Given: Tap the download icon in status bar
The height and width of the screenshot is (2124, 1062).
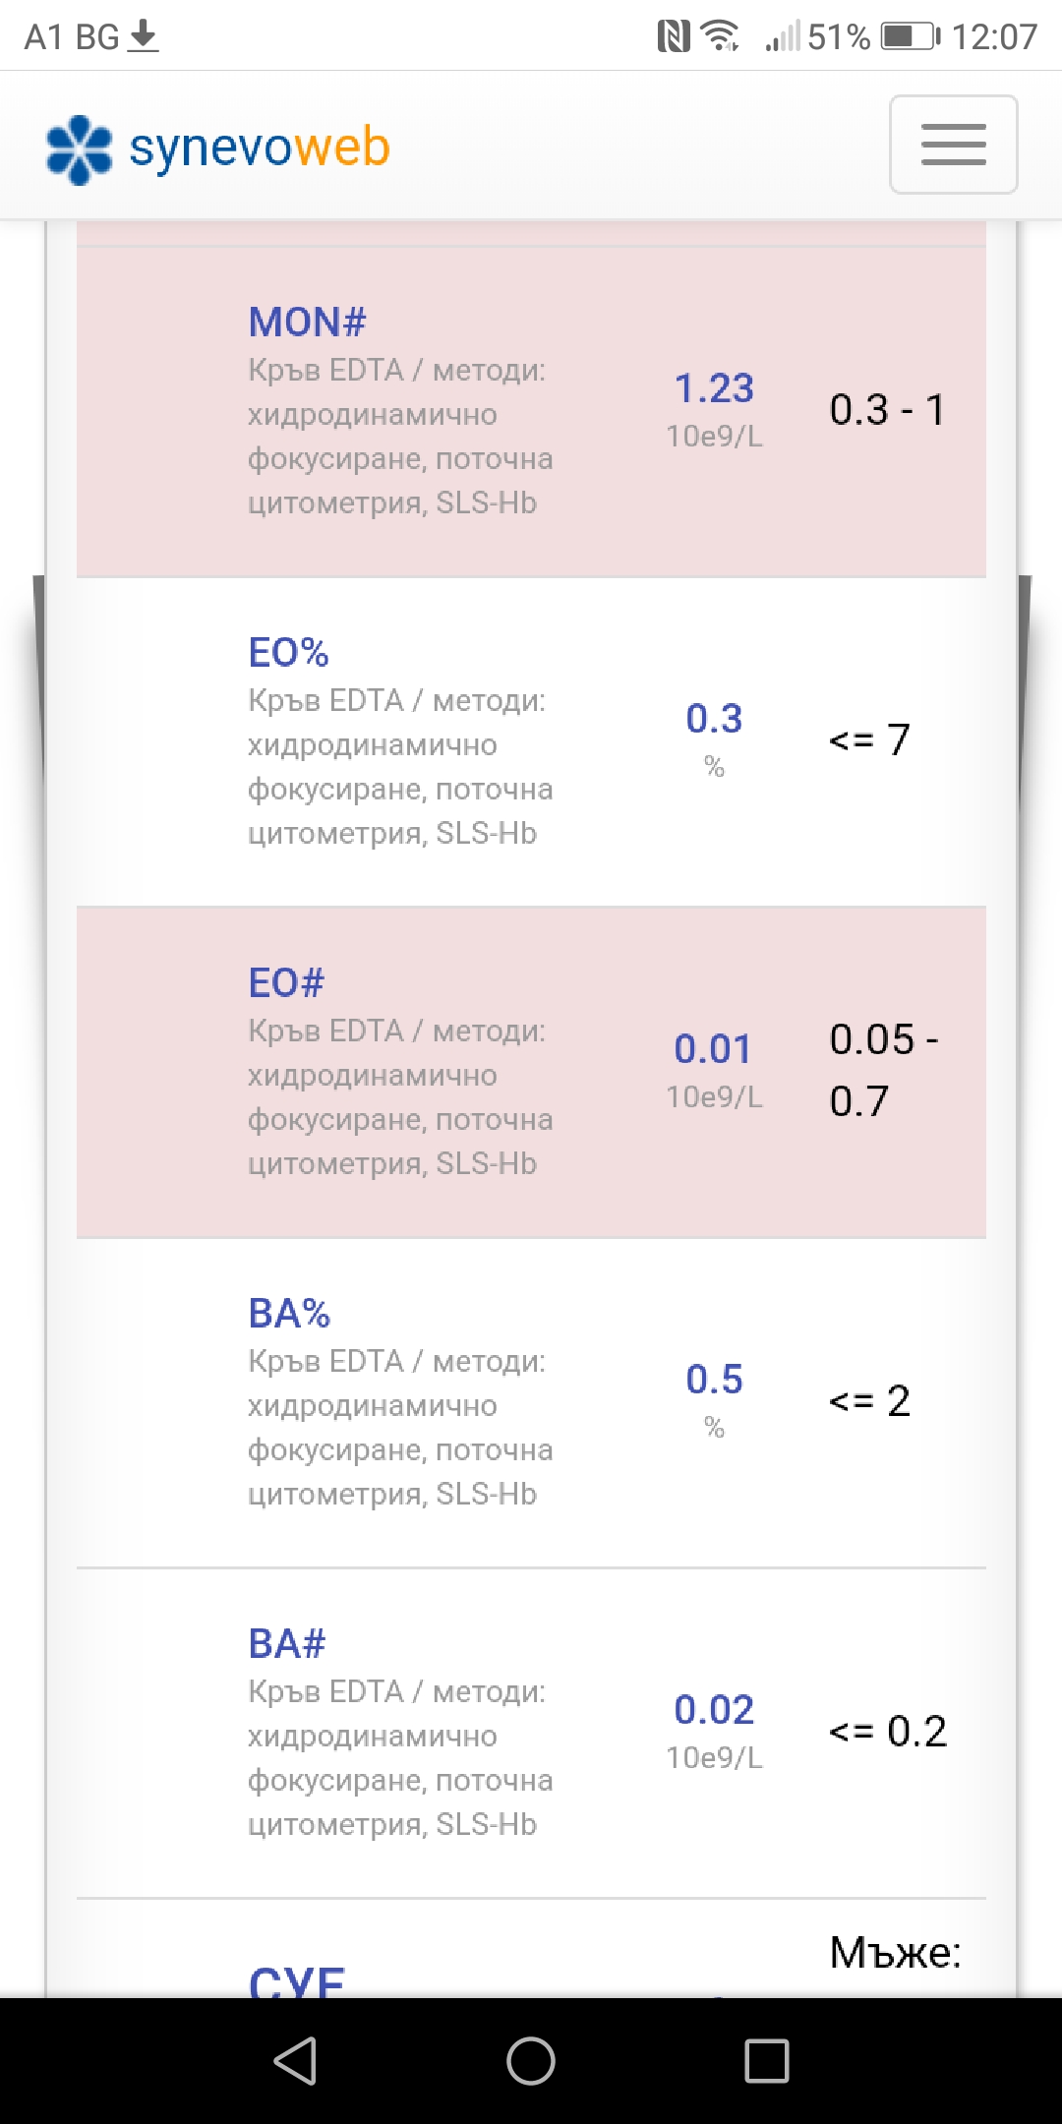Looking at the screenshot, I should click(144, 37).
